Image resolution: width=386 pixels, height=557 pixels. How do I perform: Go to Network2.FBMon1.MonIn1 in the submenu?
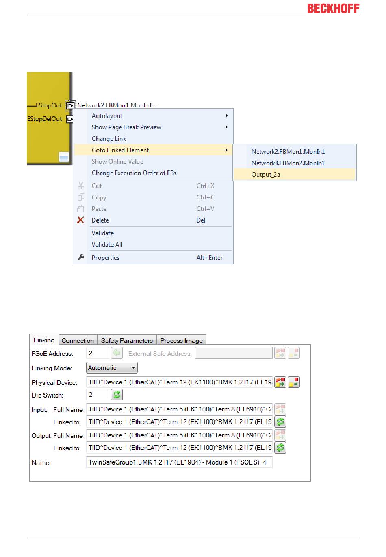tap(295, 152)
